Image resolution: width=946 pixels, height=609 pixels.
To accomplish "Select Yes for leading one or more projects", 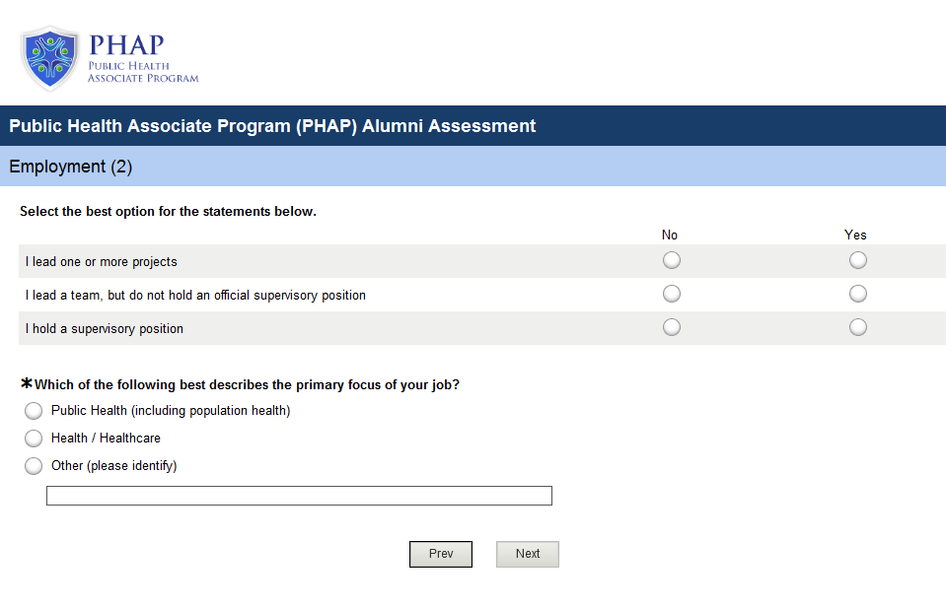I will click(x=858, y=260).
